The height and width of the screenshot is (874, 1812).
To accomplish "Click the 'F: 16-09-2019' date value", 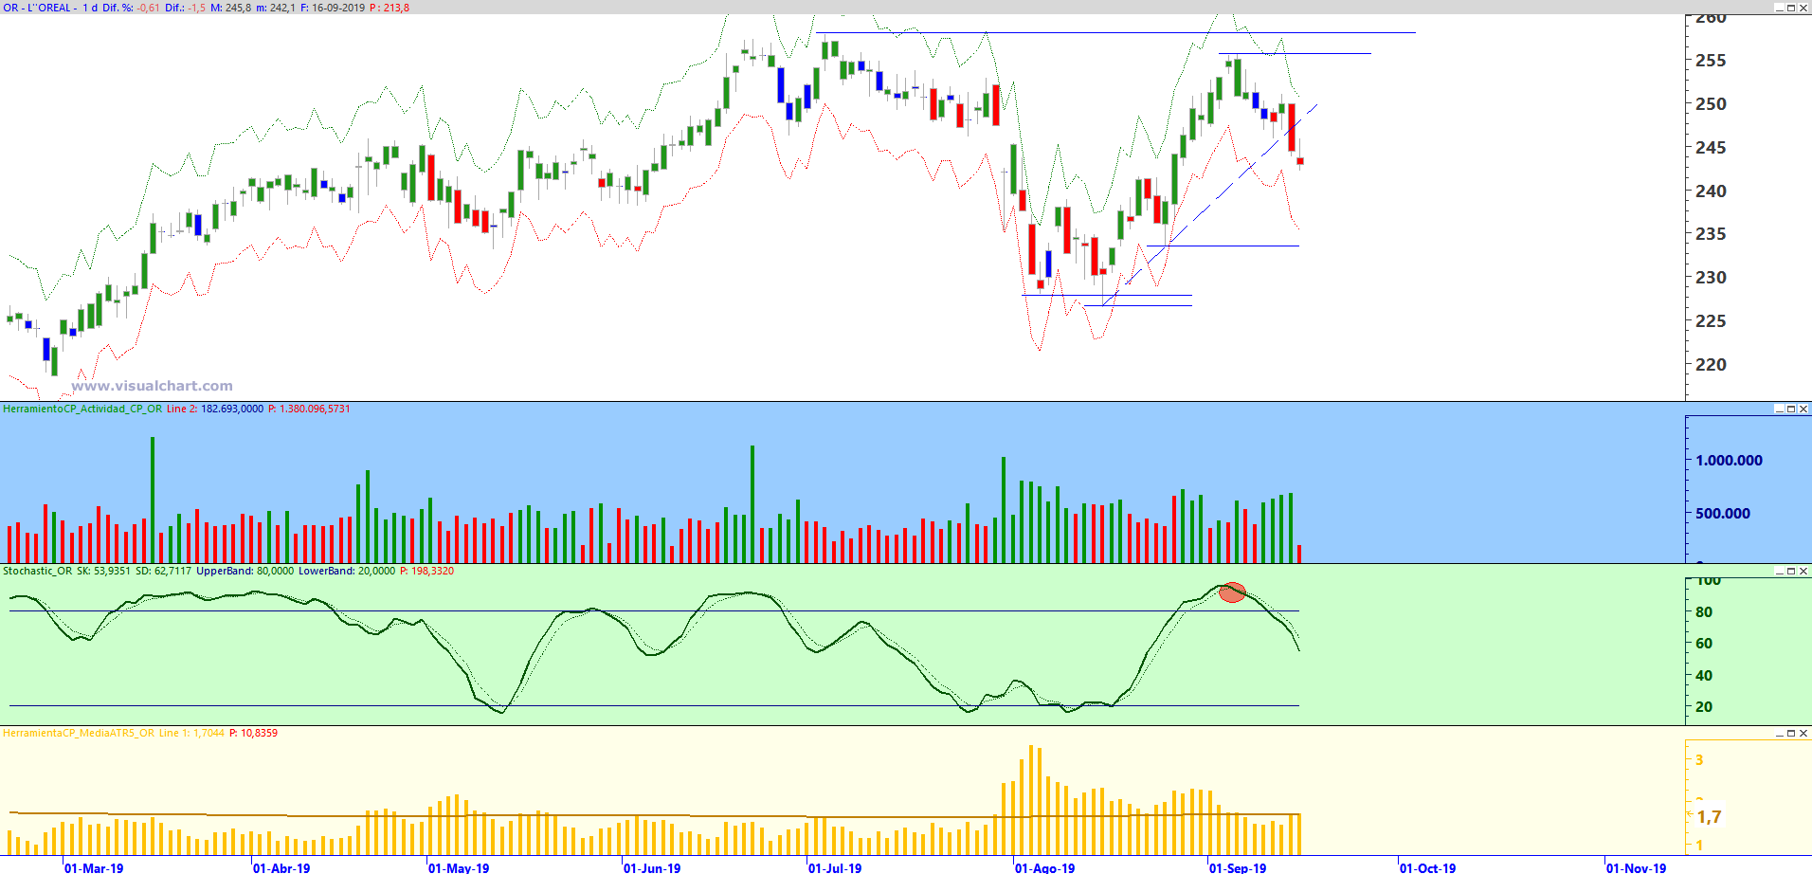I will 333,8.
